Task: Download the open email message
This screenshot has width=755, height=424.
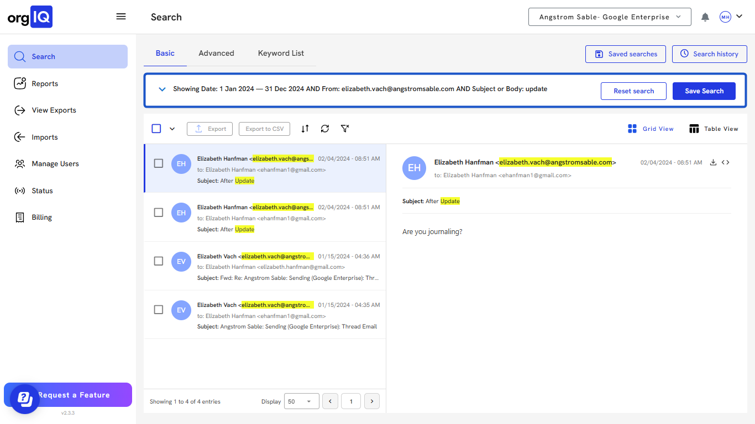Action: (713, 162)
